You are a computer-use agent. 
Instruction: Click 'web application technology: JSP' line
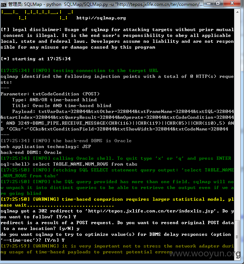[x=46, y=147]
